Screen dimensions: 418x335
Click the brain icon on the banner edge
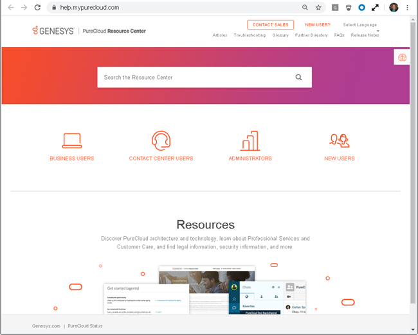pos(402,57)
